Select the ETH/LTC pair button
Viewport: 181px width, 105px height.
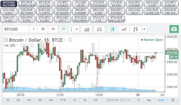(x=98, y=19)
